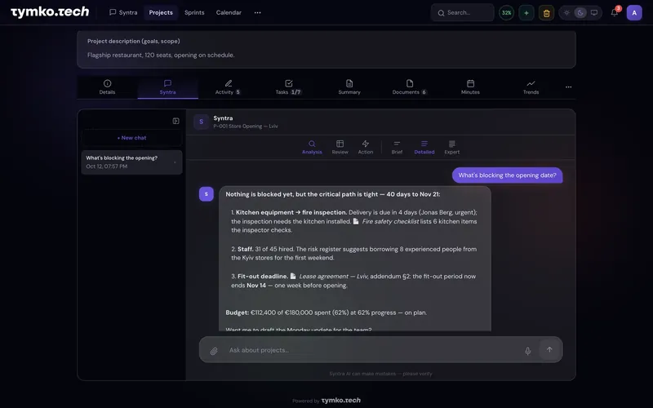
Task: Send message with arrow button
Action: click(x=549, y=350)
